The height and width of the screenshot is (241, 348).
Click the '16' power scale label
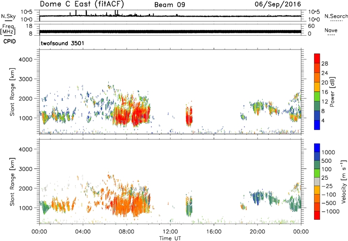tap(325, 92)
